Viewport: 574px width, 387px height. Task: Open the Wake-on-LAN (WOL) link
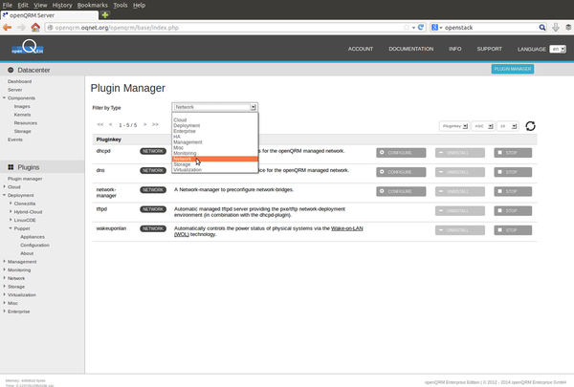click(x=346, y=228)
